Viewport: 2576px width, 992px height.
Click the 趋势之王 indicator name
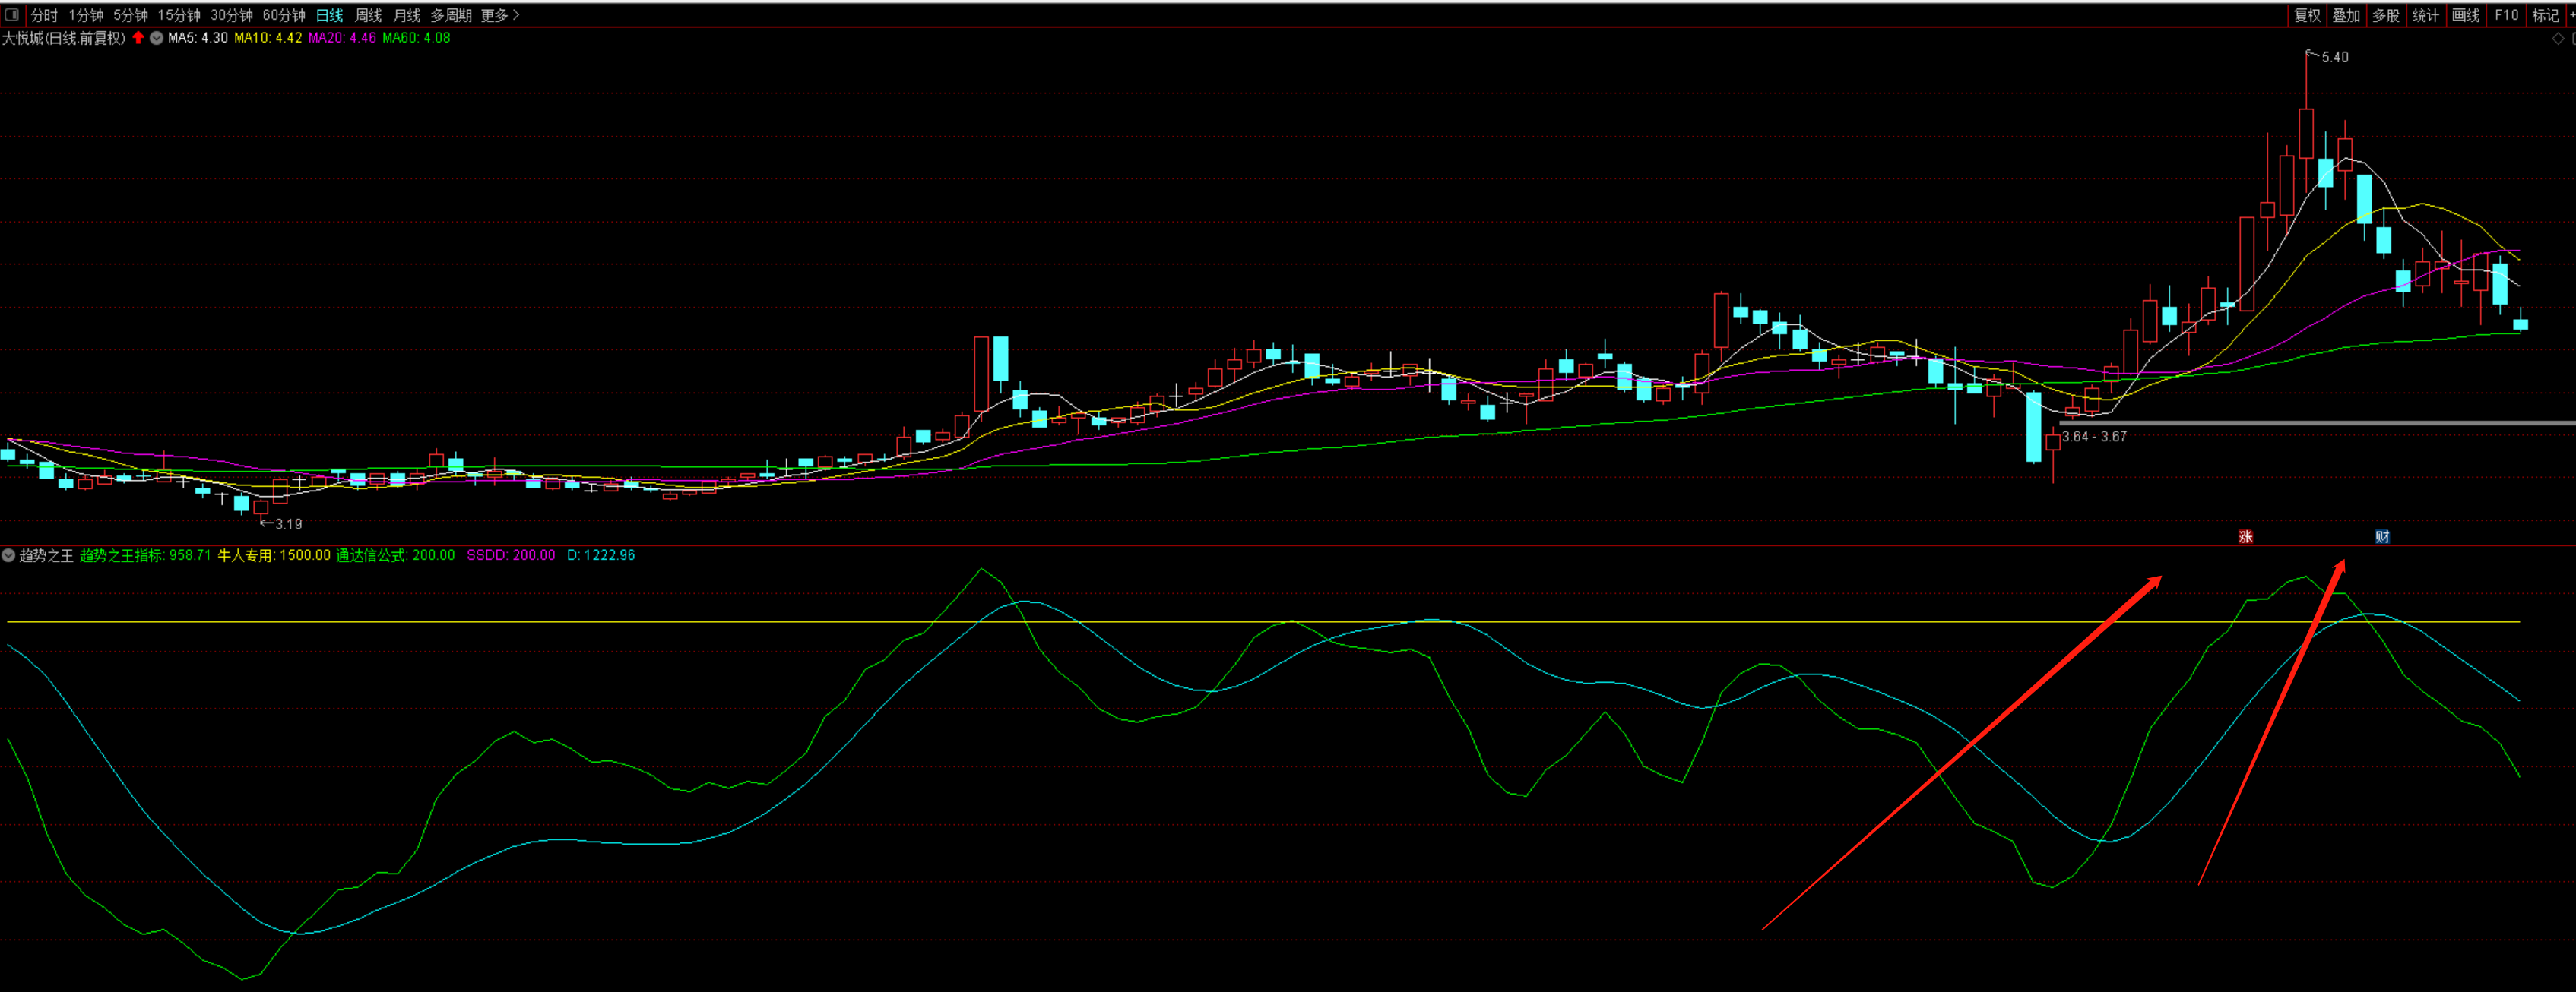pyautogui.click(x=46, y=555)
